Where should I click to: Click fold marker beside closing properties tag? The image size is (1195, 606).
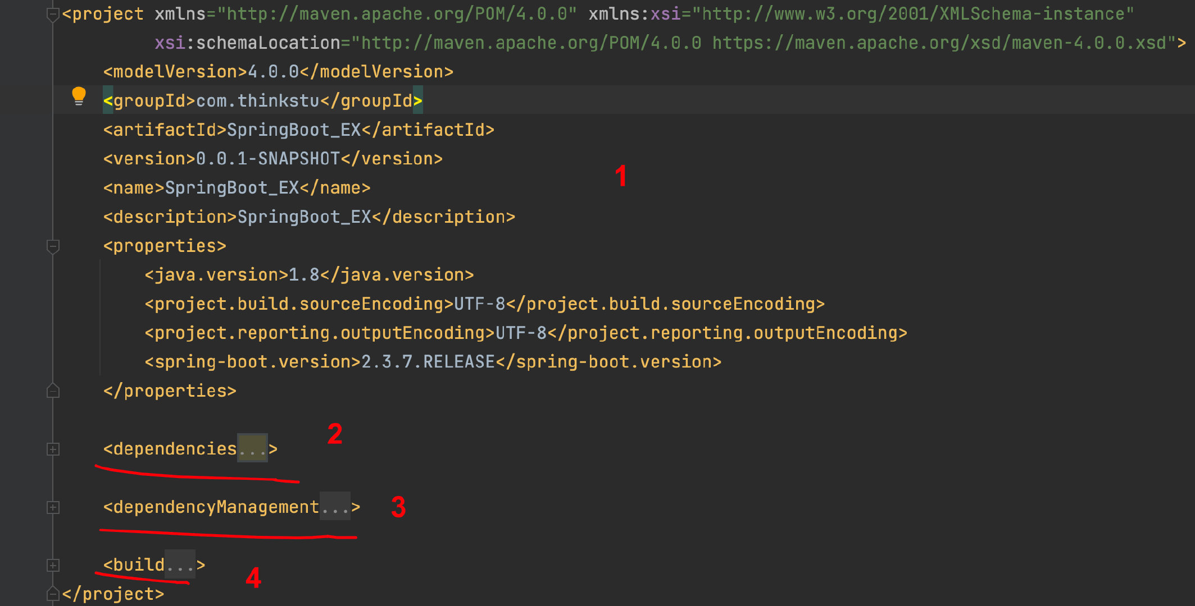pyautogui.click(x=53, y=391)
